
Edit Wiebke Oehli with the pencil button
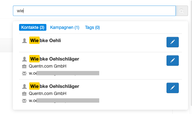pyautogui.click(x=173, y=42)
